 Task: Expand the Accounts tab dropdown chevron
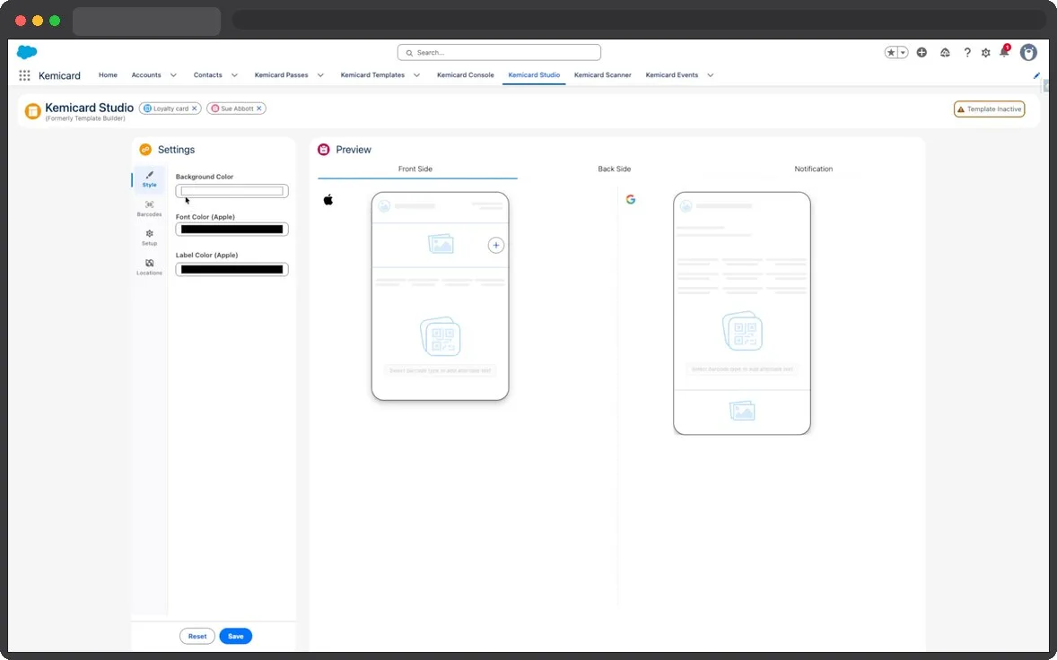point(173,75)
